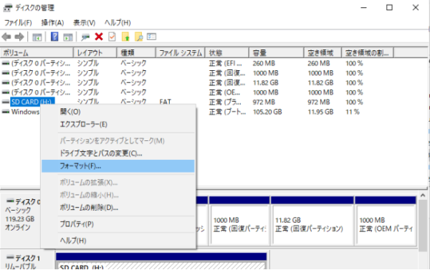Select the 11.82 GB recovery partition block
The height and width of the screenshot is (270, 430).
[x=312, y=221]
